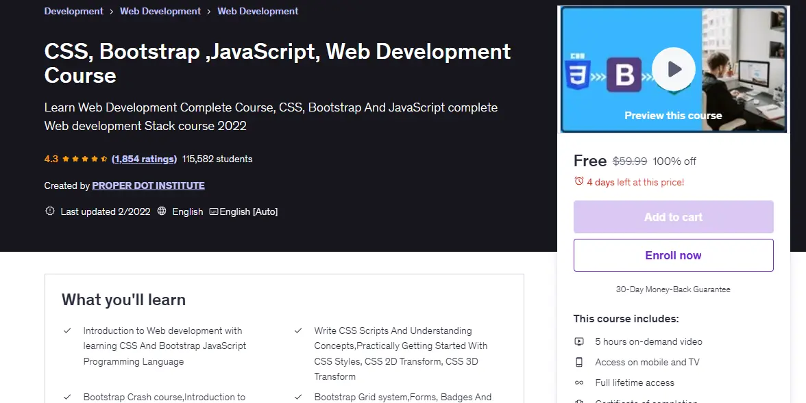Click checkmark next to Bootstrap Crash course

pyautogui.click(x=67, y=397)
